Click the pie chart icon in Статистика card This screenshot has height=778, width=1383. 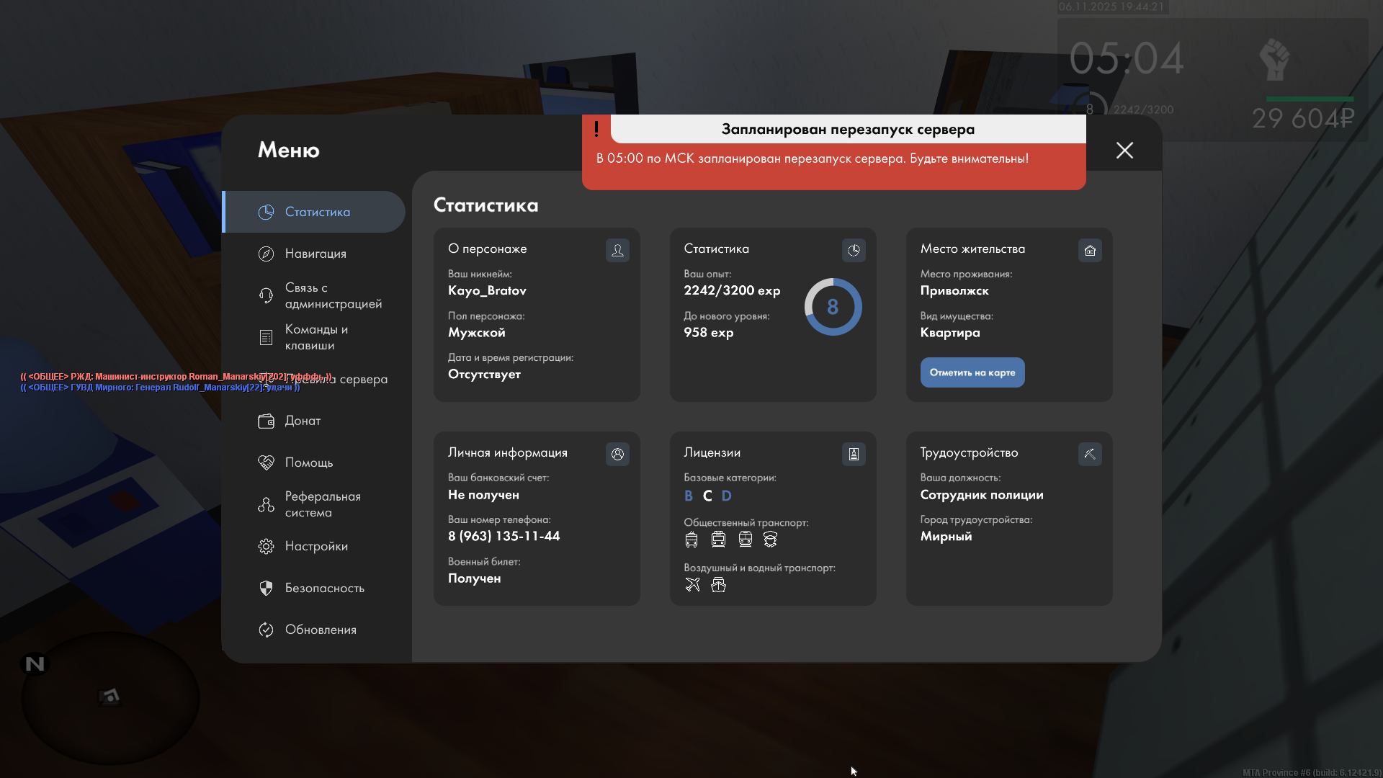click(854, 250)
